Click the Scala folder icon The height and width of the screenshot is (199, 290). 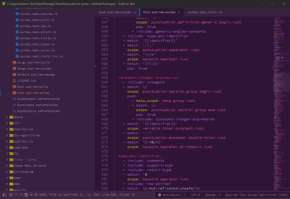pos(11,117)
